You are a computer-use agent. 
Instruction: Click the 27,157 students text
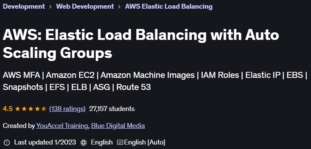[x=112, y=109]
